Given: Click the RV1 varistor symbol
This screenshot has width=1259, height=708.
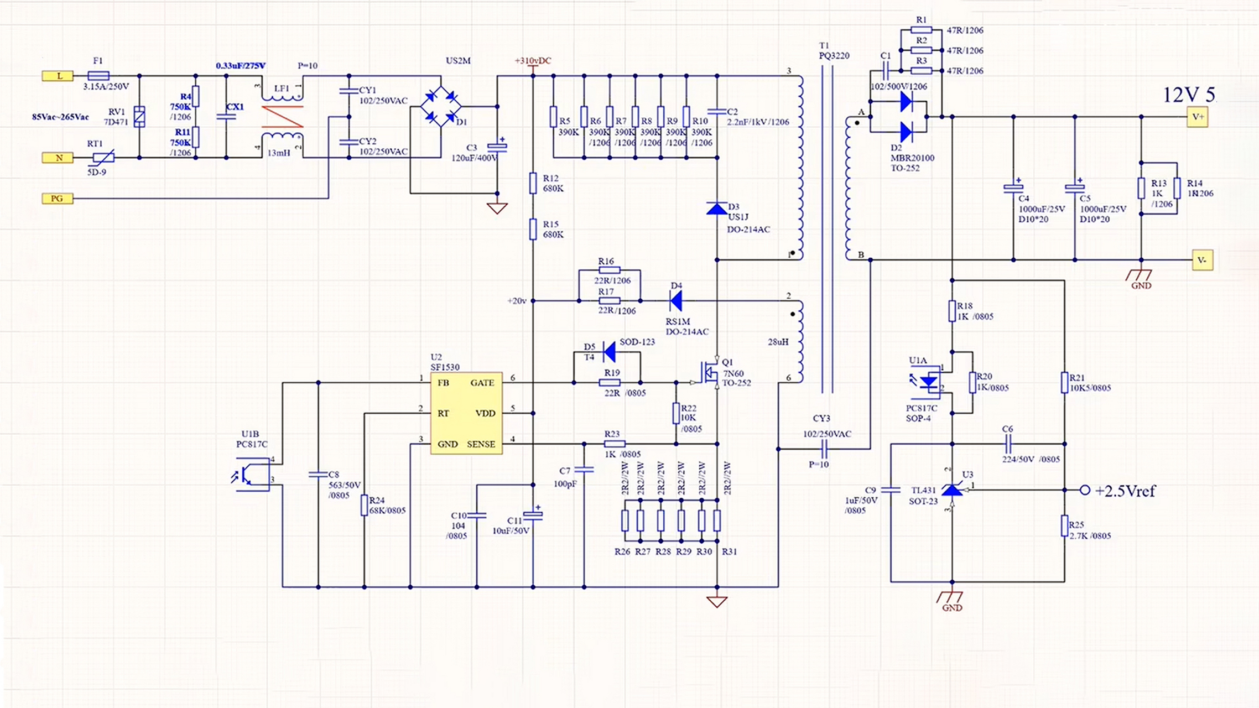Looking at the screenshot, I should click(x=139, y=117).
